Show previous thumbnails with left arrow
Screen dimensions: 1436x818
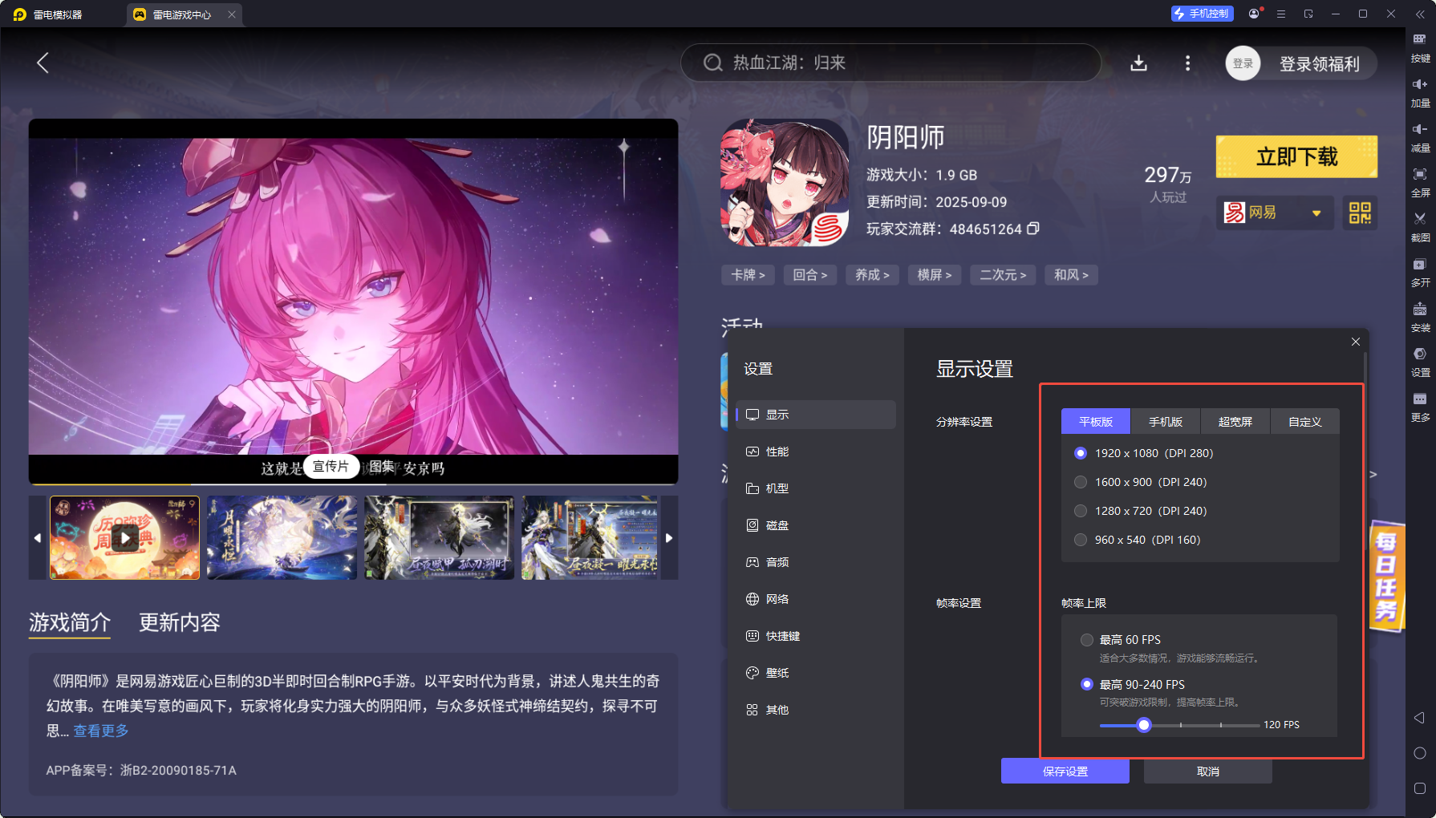click(x=38, y=537)
